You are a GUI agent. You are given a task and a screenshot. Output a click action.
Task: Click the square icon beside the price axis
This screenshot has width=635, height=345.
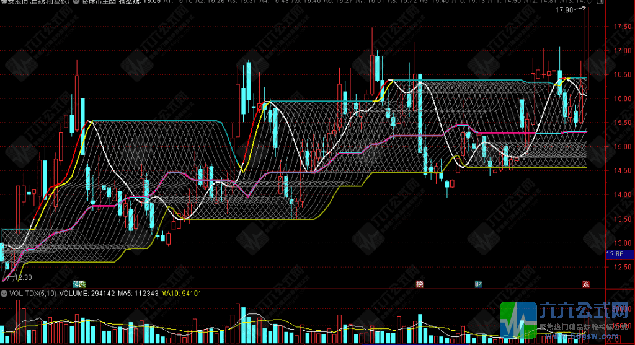(600, 2)
